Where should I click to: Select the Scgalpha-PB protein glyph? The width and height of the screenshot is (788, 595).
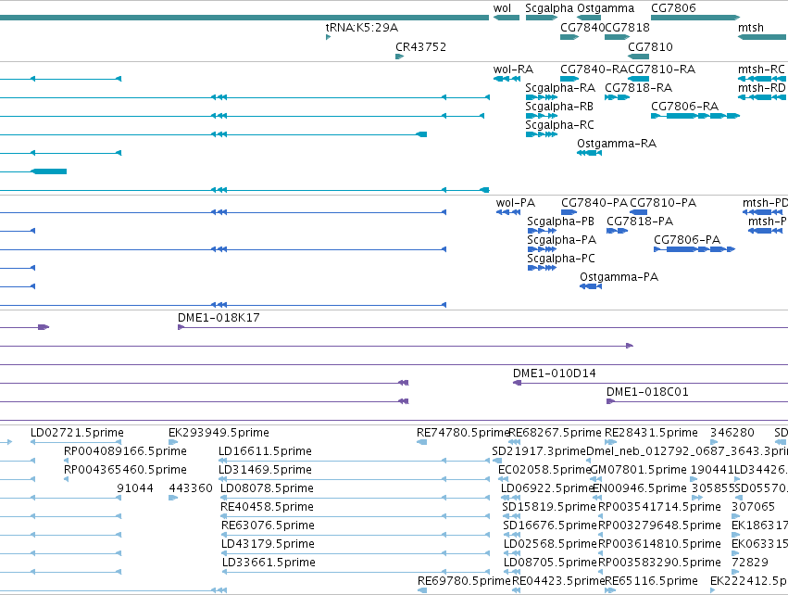(x=542, y=231)
